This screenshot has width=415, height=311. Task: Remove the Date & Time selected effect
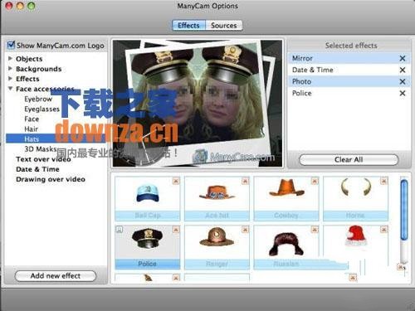coord(403,70)
